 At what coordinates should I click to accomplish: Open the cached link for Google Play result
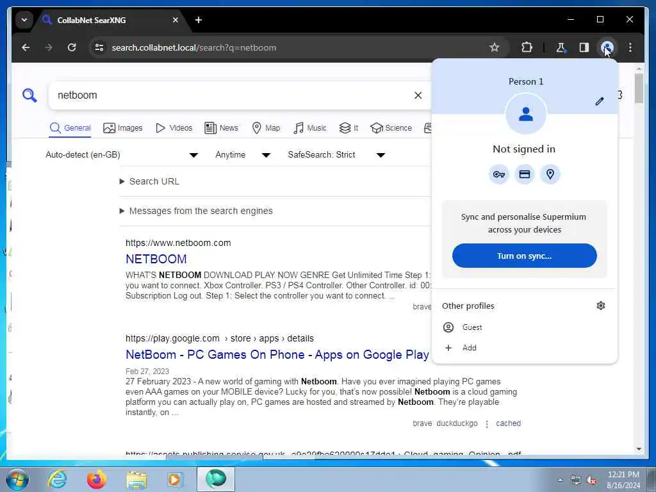(x=508, y=423)
